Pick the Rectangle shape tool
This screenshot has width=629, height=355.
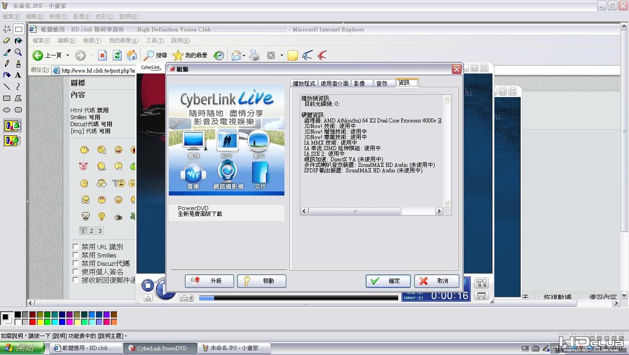[x=7, y=98]
